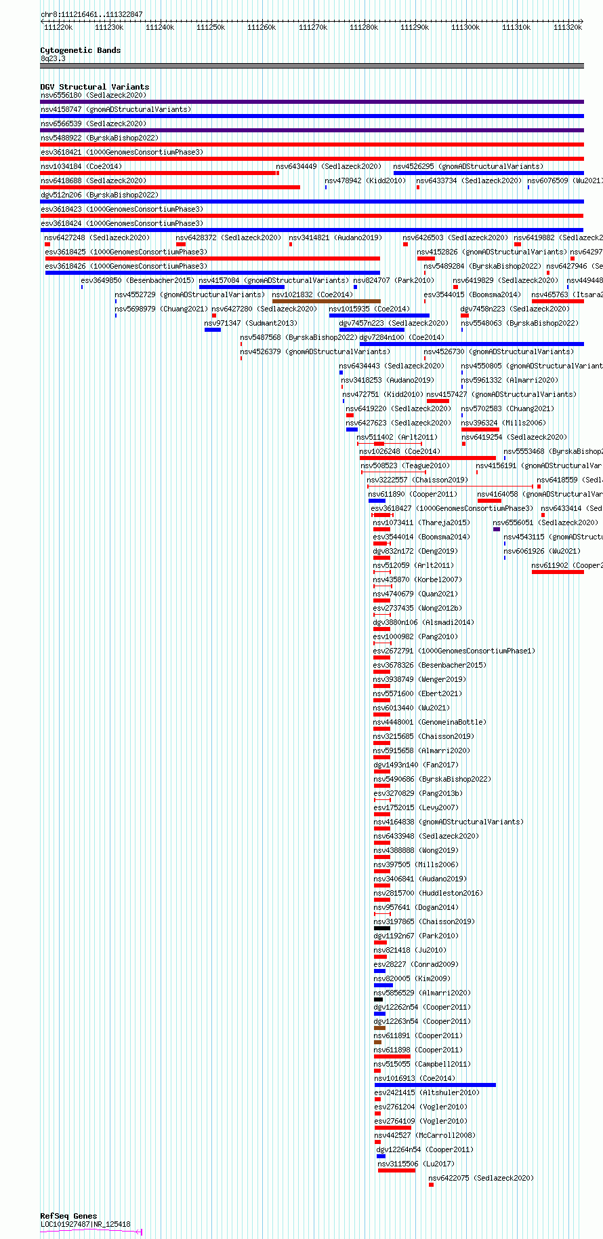Open the nsv611902 Cooper red bar

[x=558, y=572]
